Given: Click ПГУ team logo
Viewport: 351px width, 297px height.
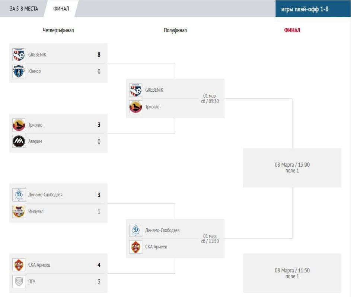Looking at the screenshot, I should 19,281.
